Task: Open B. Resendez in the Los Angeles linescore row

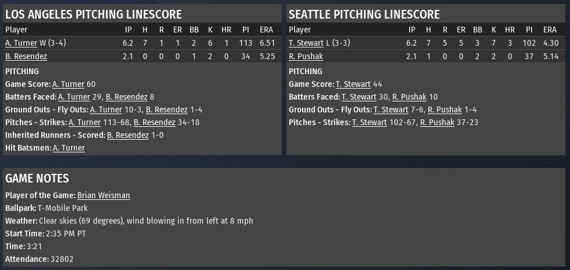Action: (x=26, y=56)
